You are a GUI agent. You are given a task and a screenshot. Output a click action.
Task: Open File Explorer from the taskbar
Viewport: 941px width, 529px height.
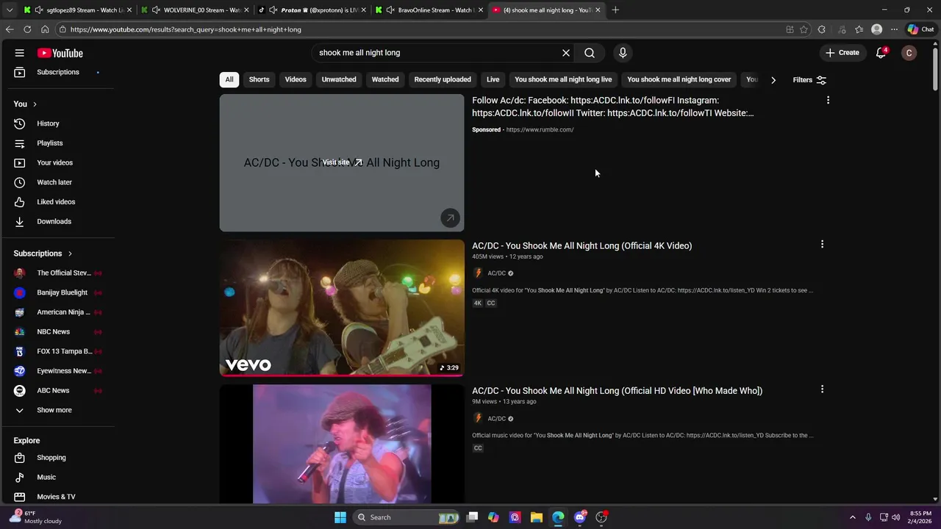[537, 517]
